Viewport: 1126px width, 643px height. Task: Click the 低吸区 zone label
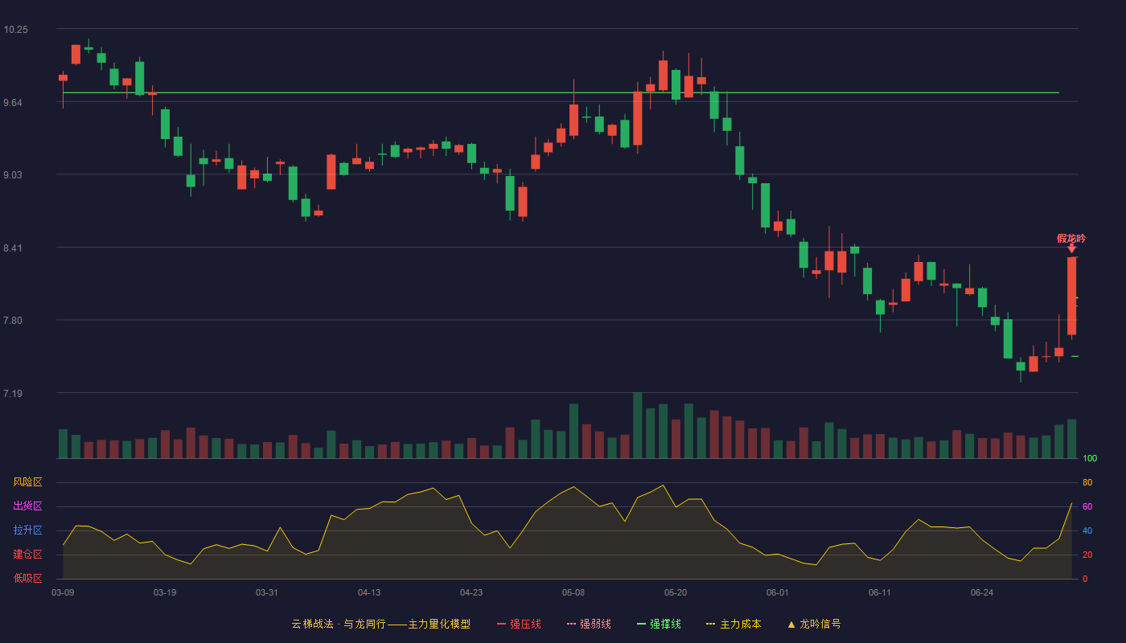pyautogui.click(x=27, y=579)
